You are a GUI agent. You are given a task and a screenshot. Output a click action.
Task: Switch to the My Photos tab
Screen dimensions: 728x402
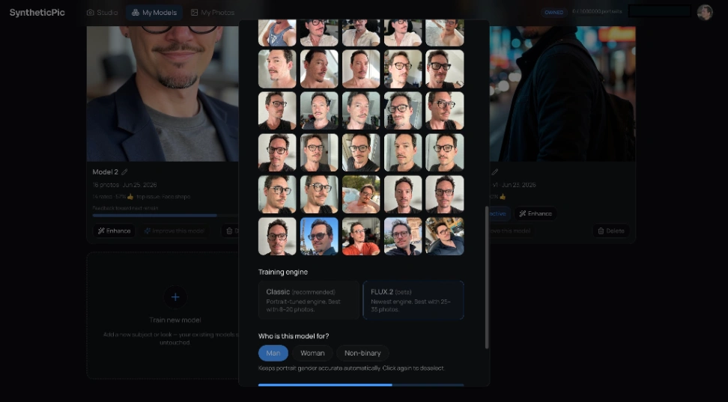213,13
